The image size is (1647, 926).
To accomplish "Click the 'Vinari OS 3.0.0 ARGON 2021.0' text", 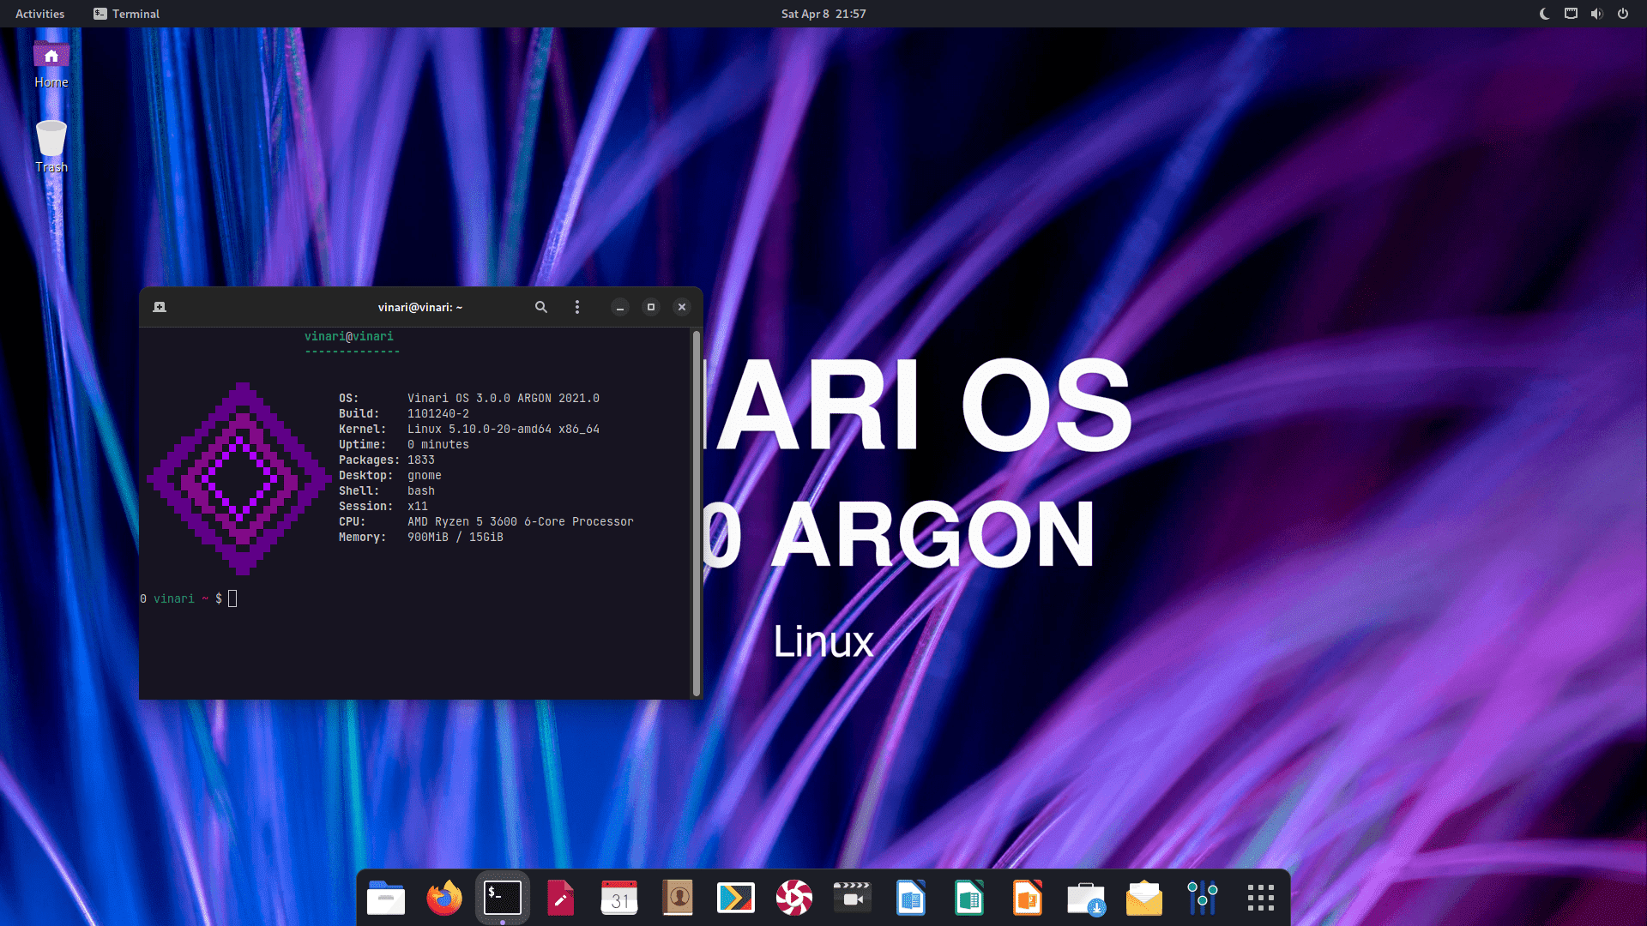I will point(504,398).
